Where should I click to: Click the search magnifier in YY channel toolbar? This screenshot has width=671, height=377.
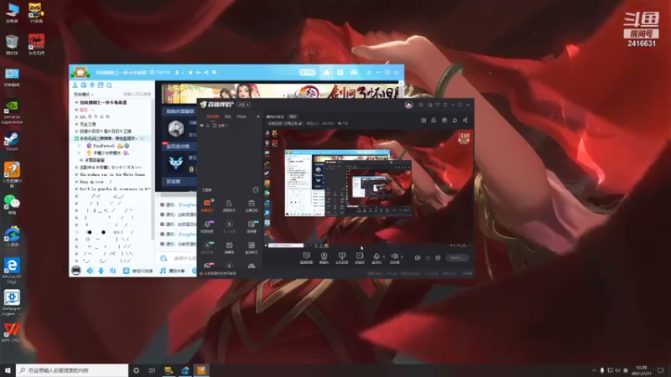(x=109, y=85)
